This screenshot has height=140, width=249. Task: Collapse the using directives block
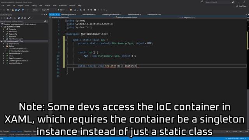(x=66, y=21)
